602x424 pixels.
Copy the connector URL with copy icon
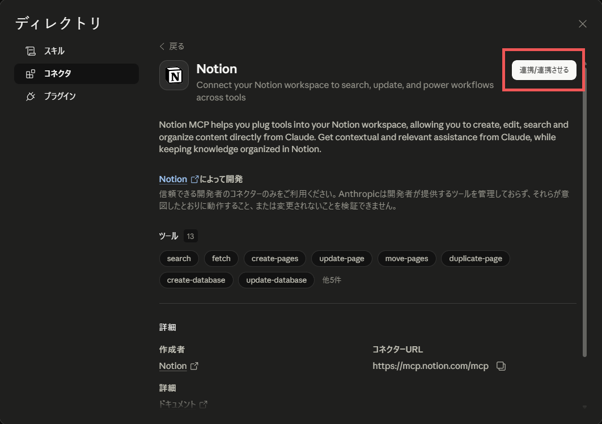point(501,366)
